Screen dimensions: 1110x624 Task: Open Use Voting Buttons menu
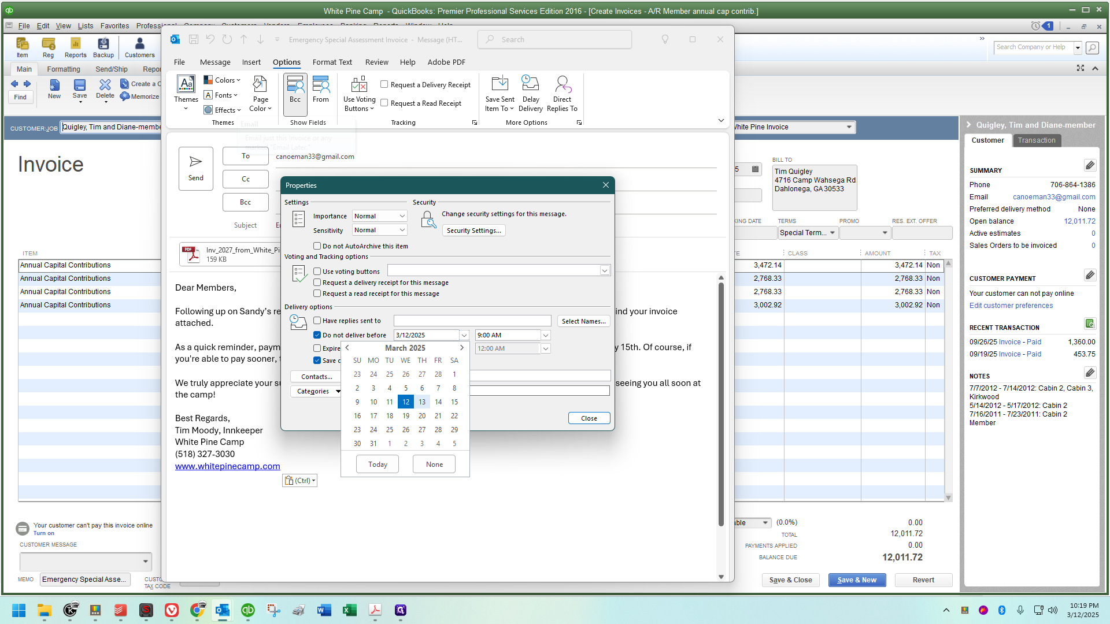tap(359, 94)
